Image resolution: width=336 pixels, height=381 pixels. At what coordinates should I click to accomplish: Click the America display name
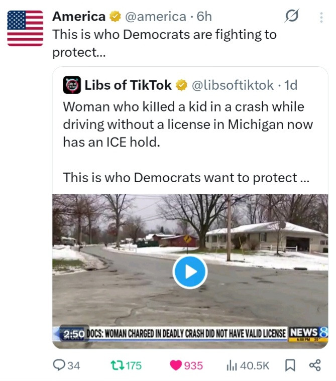click(x=79, y=17)
